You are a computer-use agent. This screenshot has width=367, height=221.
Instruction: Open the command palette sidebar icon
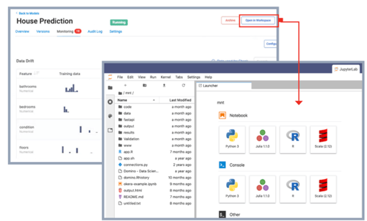110,116
